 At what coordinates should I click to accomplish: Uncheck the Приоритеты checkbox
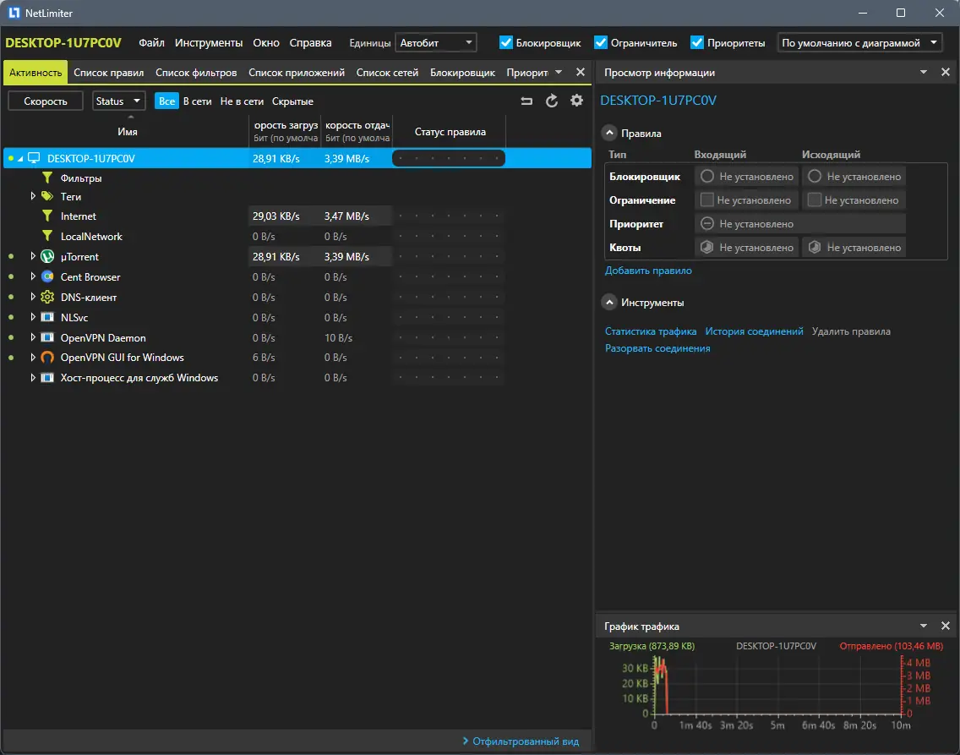[x=697, y=42]
